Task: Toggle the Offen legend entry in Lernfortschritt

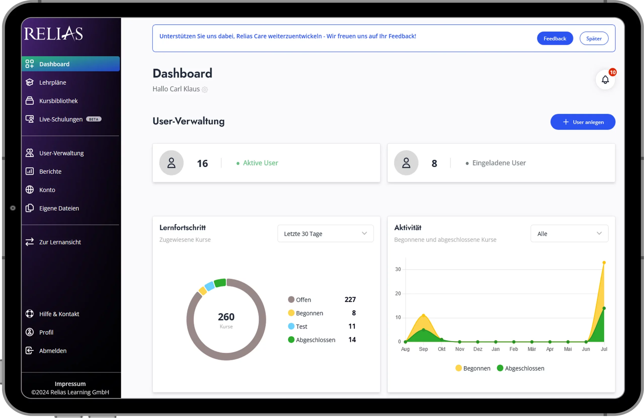Action: pyautogui.click(x=300, y=300)
